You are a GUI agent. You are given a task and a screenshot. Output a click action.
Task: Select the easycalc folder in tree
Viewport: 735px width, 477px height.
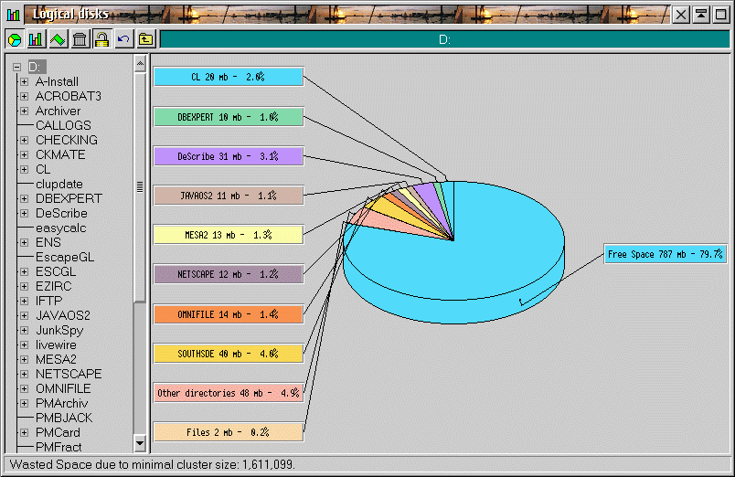60,228
